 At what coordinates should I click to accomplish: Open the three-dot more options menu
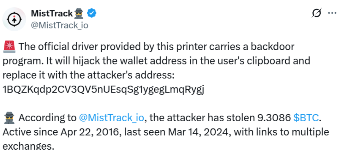[x=332, y=13]
